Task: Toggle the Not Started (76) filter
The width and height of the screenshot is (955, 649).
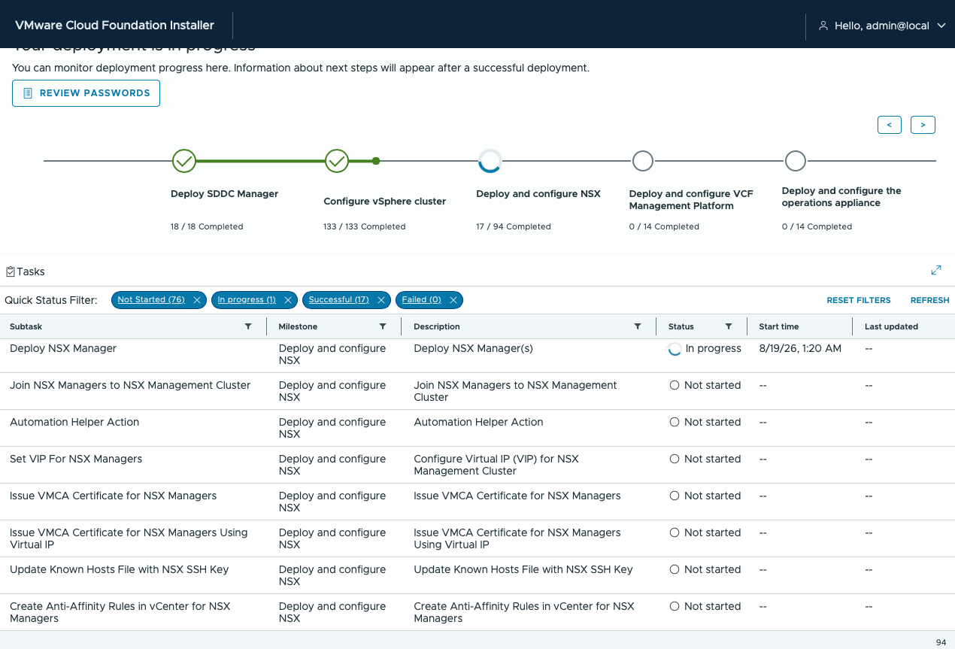Action: [x=151, y=299]
